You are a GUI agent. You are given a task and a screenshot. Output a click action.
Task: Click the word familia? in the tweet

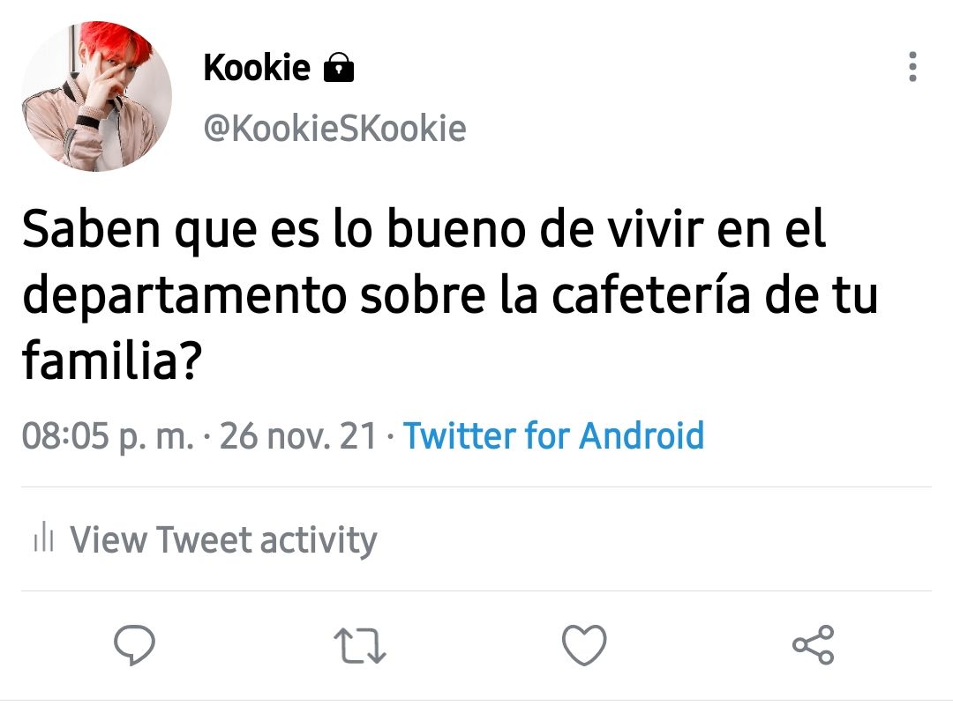[112, 360]
